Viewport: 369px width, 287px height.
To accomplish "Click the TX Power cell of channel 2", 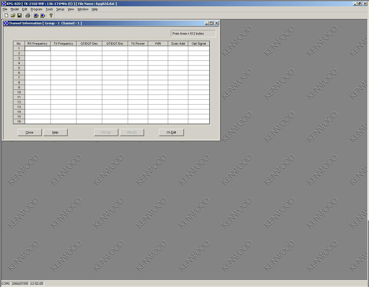I will [x=138, y=54].
